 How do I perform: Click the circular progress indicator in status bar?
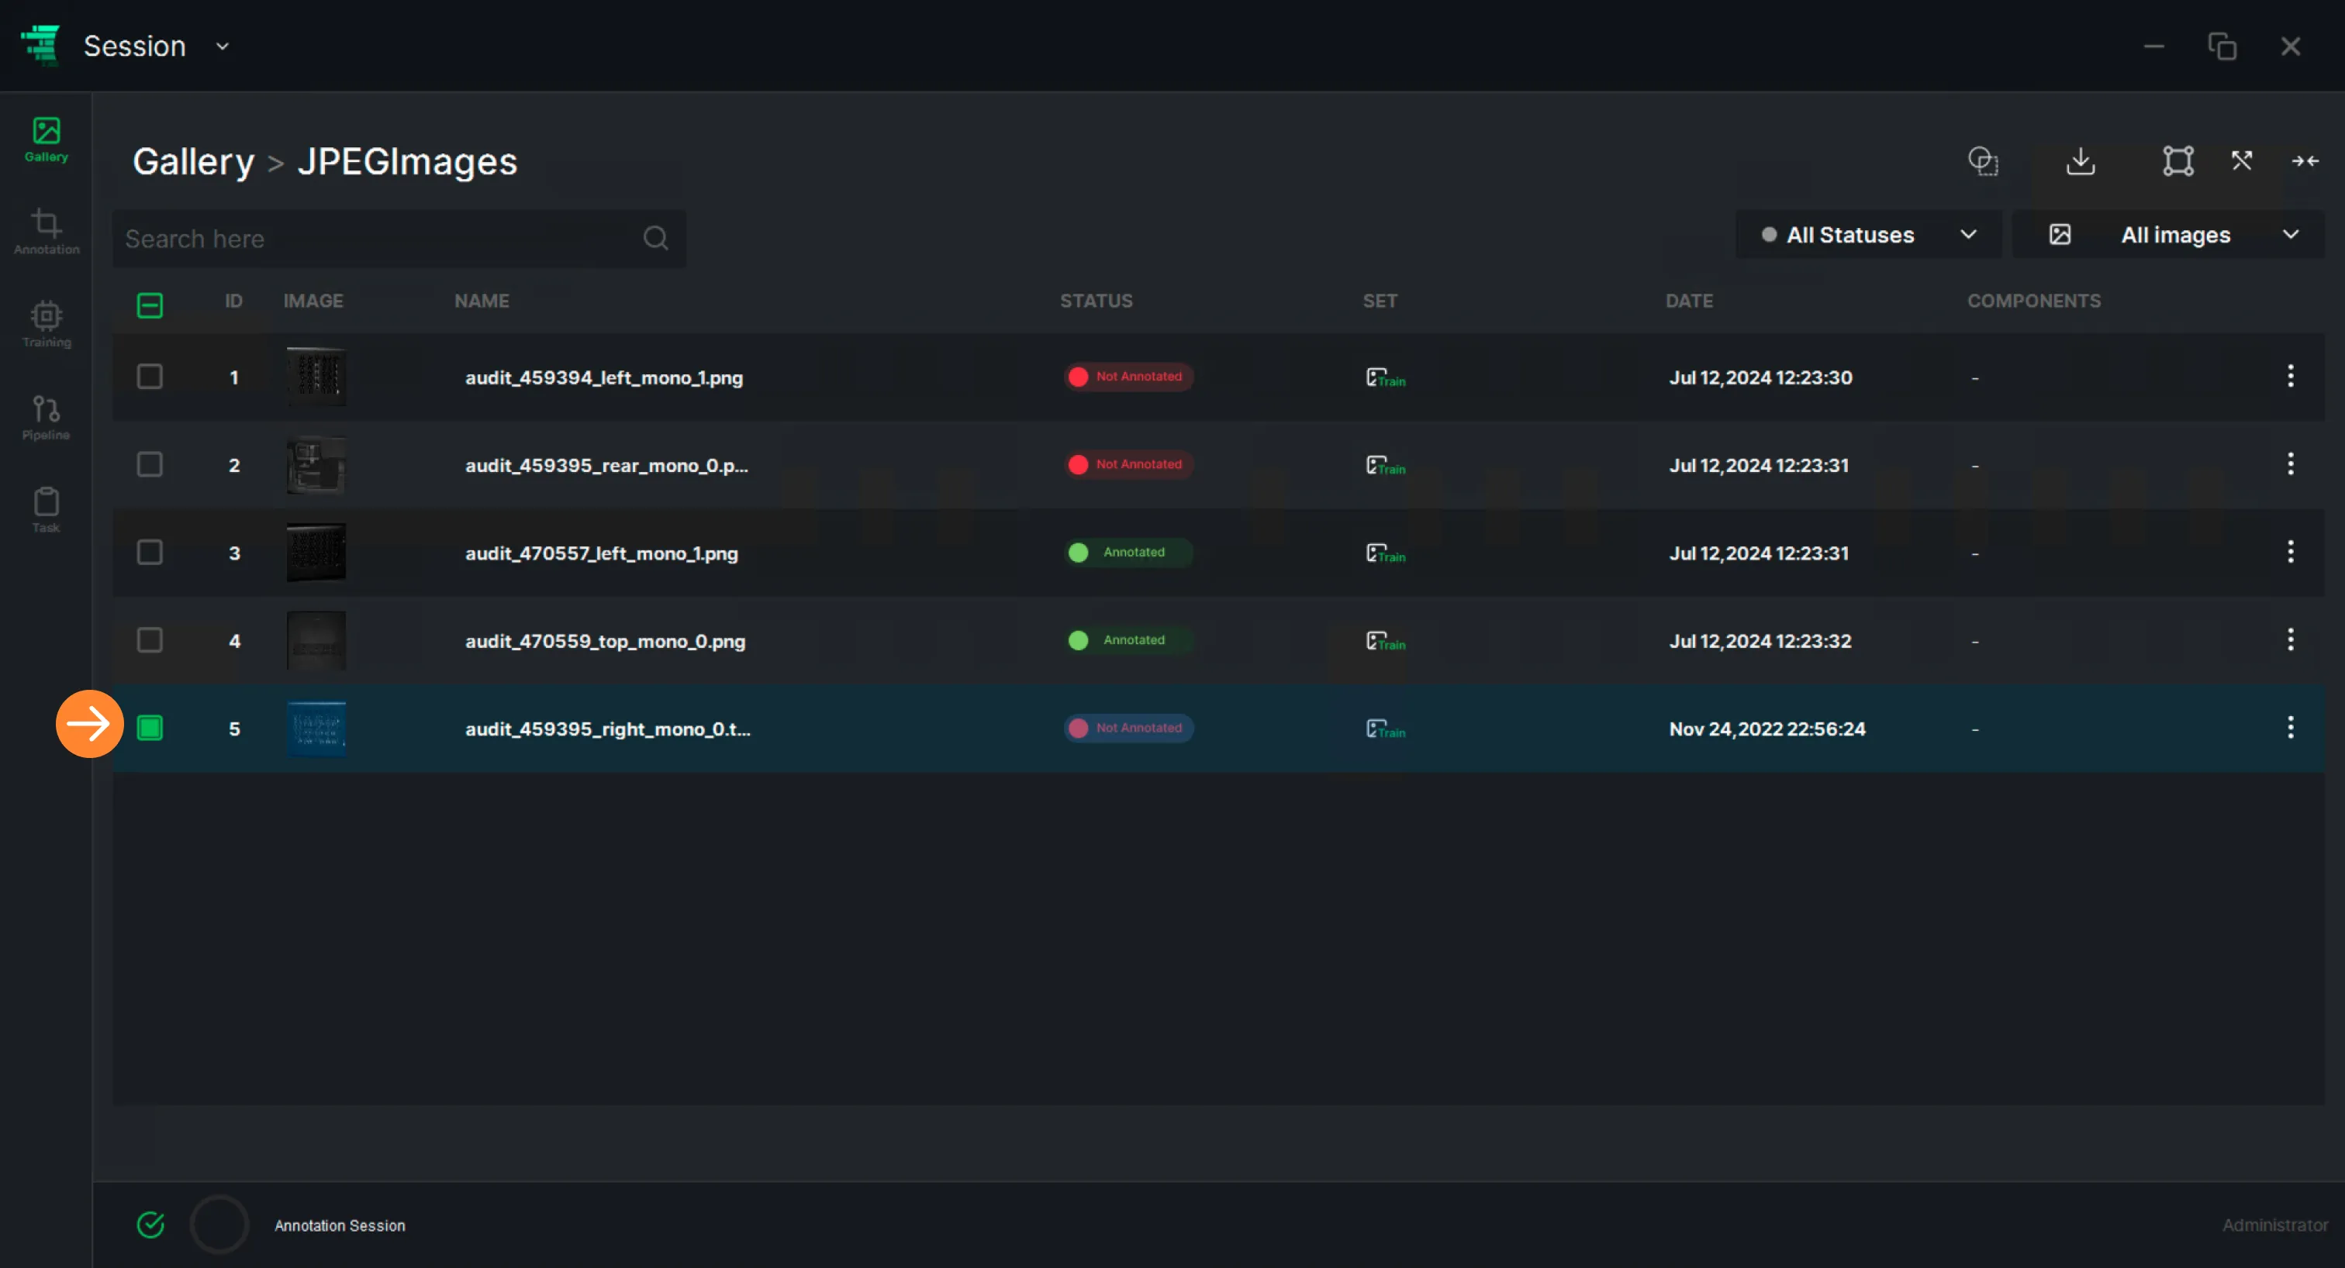tap(219, 1225)
